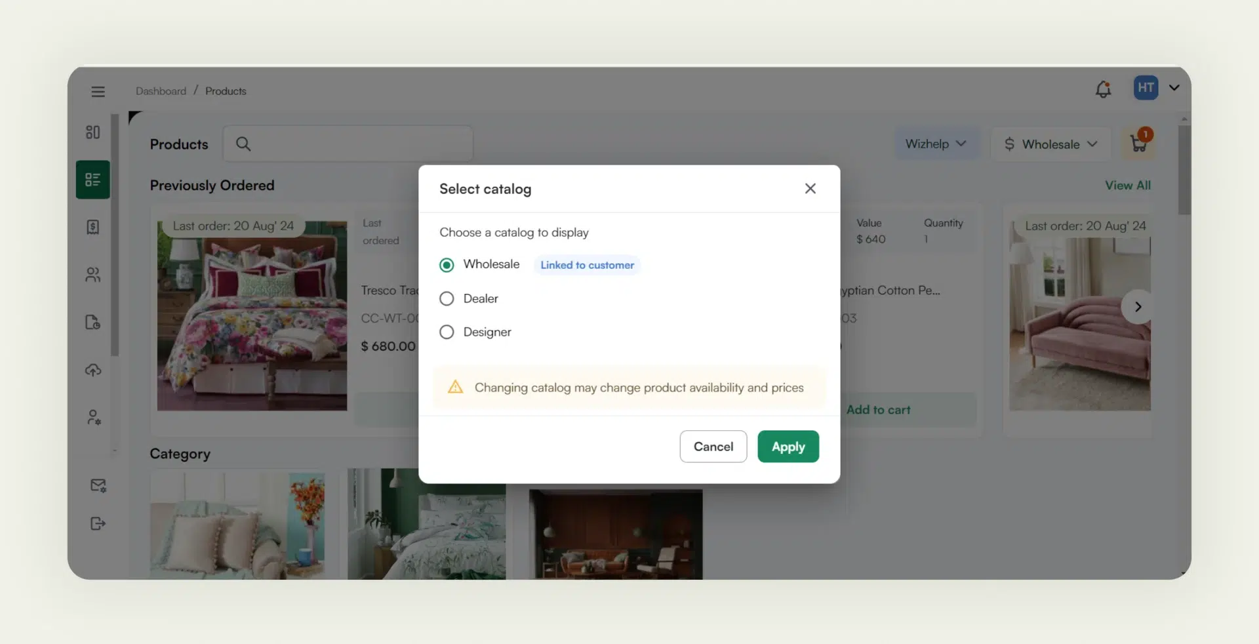Select the Designer catalog radio button
1259x644 pixels.
click(x=447, y=332)
